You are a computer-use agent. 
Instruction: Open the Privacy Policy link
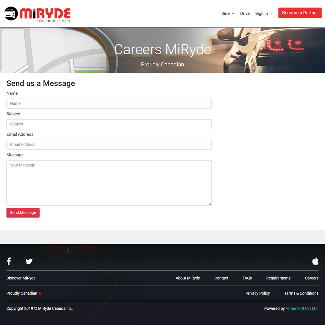coord(257,293)
